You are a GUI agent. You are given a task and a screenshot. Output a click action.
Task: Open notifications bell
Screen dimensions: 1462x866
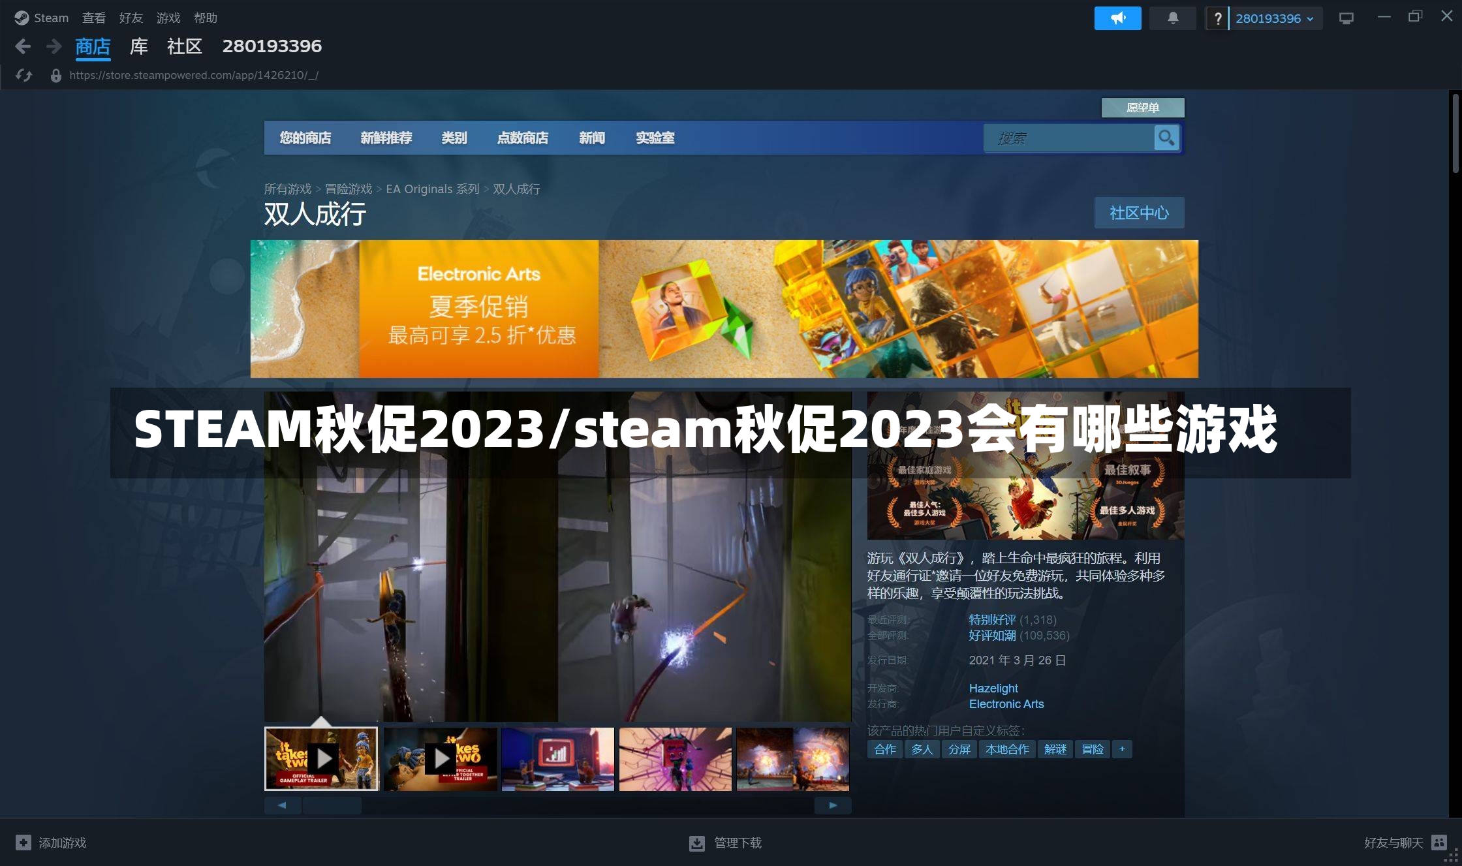click(1173, 18)
